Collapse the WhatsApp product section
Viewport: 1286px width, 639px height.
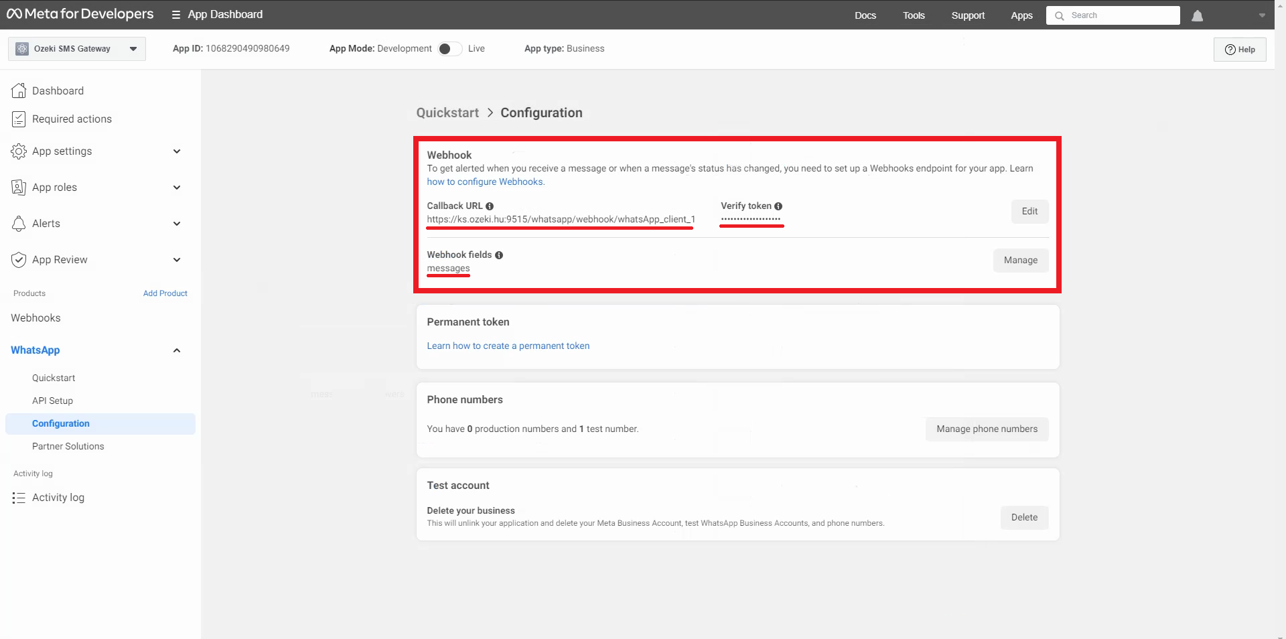(177, 350)
